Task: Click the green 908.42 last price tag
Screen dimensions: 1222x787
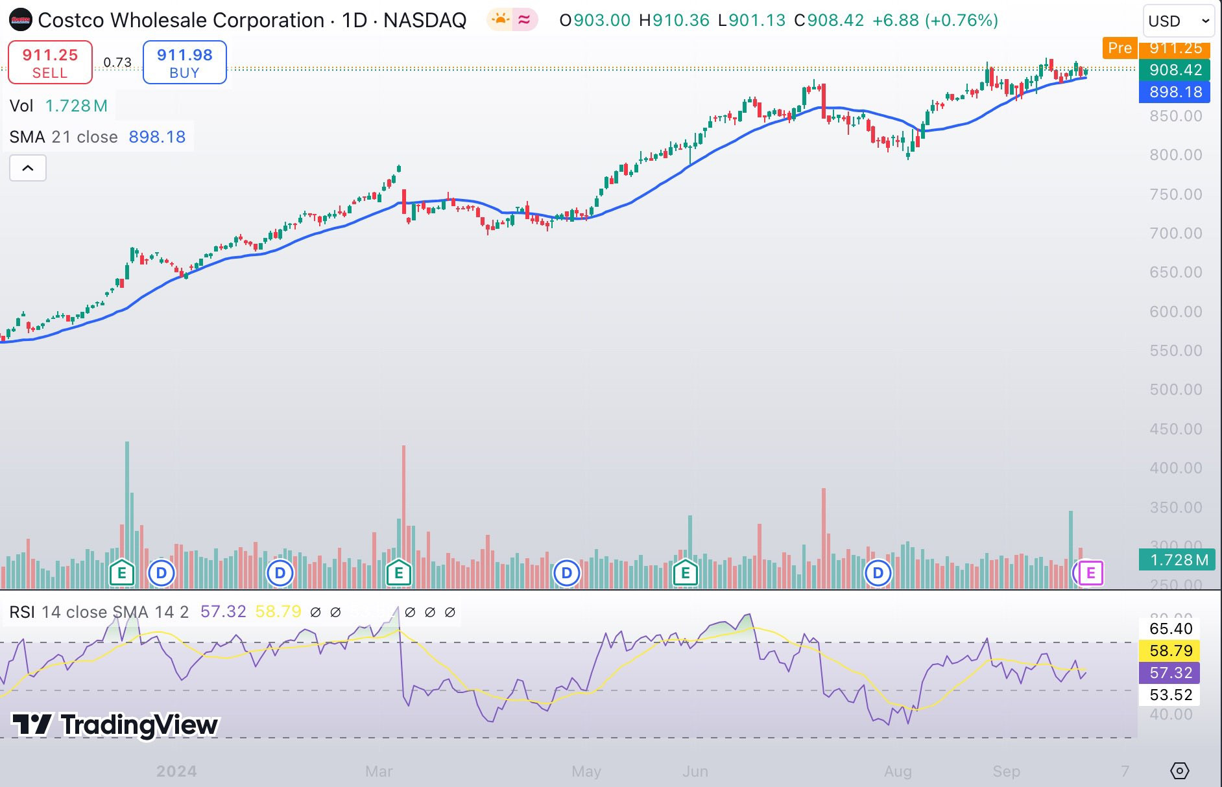Action: click(x=1175, y=70)
